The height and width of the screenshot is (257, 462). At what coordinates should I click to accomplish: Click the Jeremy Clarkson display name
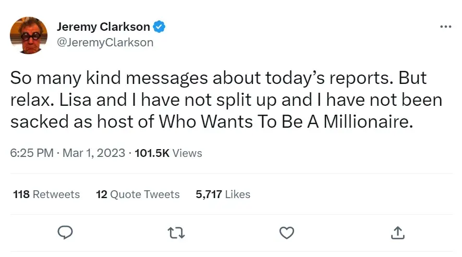click(103, 27)
